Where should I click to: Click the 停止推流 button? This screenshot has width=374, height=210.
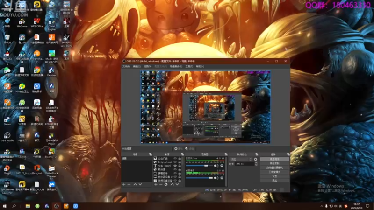pos(274,159)
